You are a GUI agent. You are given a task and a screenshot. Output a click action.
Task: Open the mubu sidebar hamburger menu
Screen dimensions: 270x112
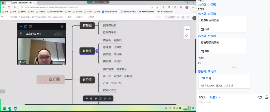point(2,17)
